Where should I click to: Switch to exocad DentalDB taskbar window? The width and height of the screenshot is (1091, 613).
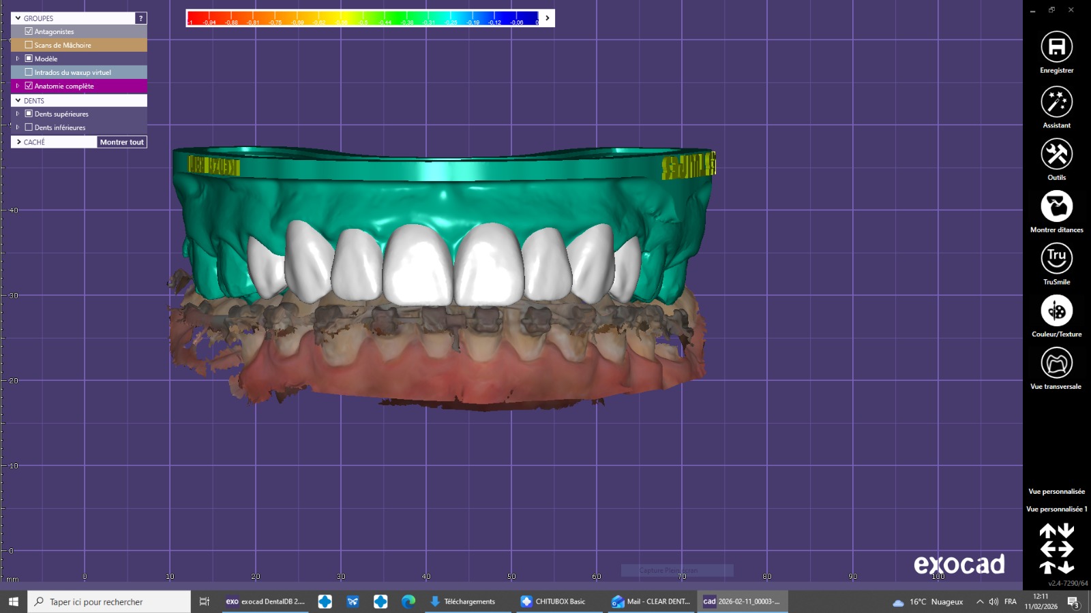pyautogui.click(x=265, y=601)
